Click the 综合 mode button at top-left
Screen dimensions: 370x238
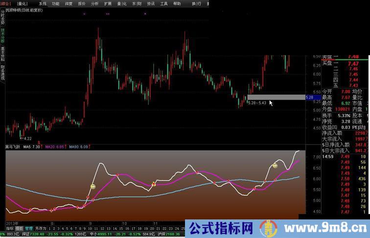(x=6, y=3)
